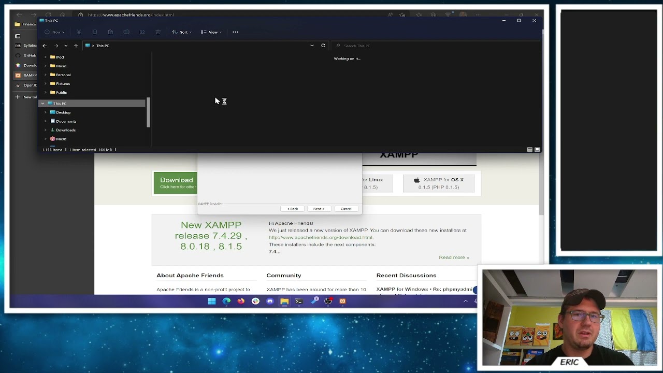Click the OBS Studio taskbar icon
Image resolution: width=663 pixels, height=373 pixels.
(328, 301)
